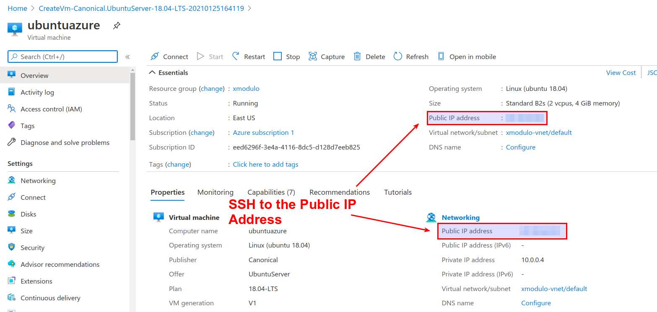
Task: Click the Diagnose and solve problems wrench icon
Action: coord(12,142)
